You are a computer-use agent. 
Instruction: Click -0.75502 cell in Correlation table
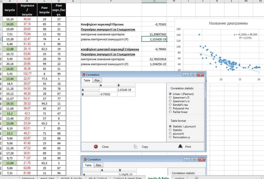tap(108, 94)
